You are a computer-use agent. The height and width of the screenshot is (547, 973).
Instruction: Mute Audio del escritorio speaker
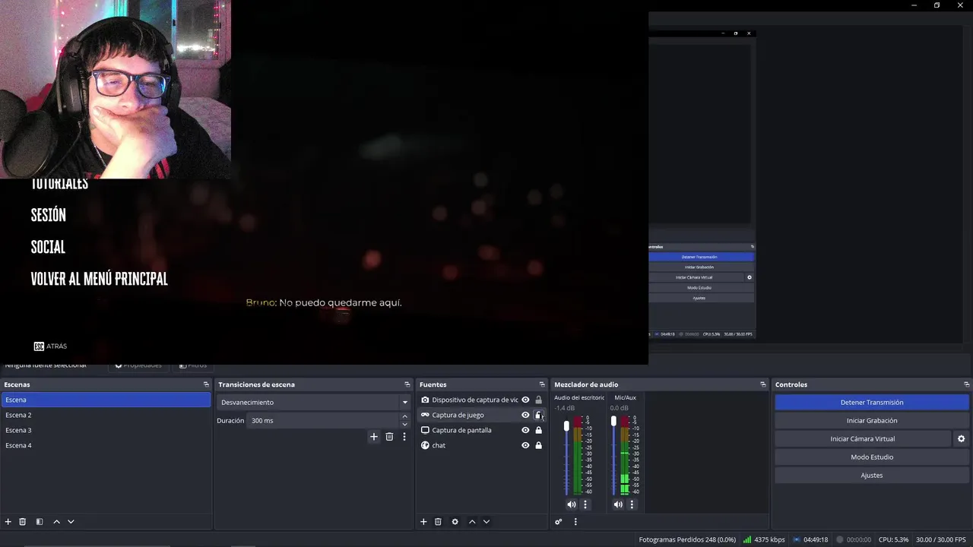coord(572,504)
